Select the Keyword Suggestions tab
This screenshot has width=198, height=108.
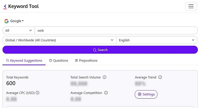(x=24, y=60)
